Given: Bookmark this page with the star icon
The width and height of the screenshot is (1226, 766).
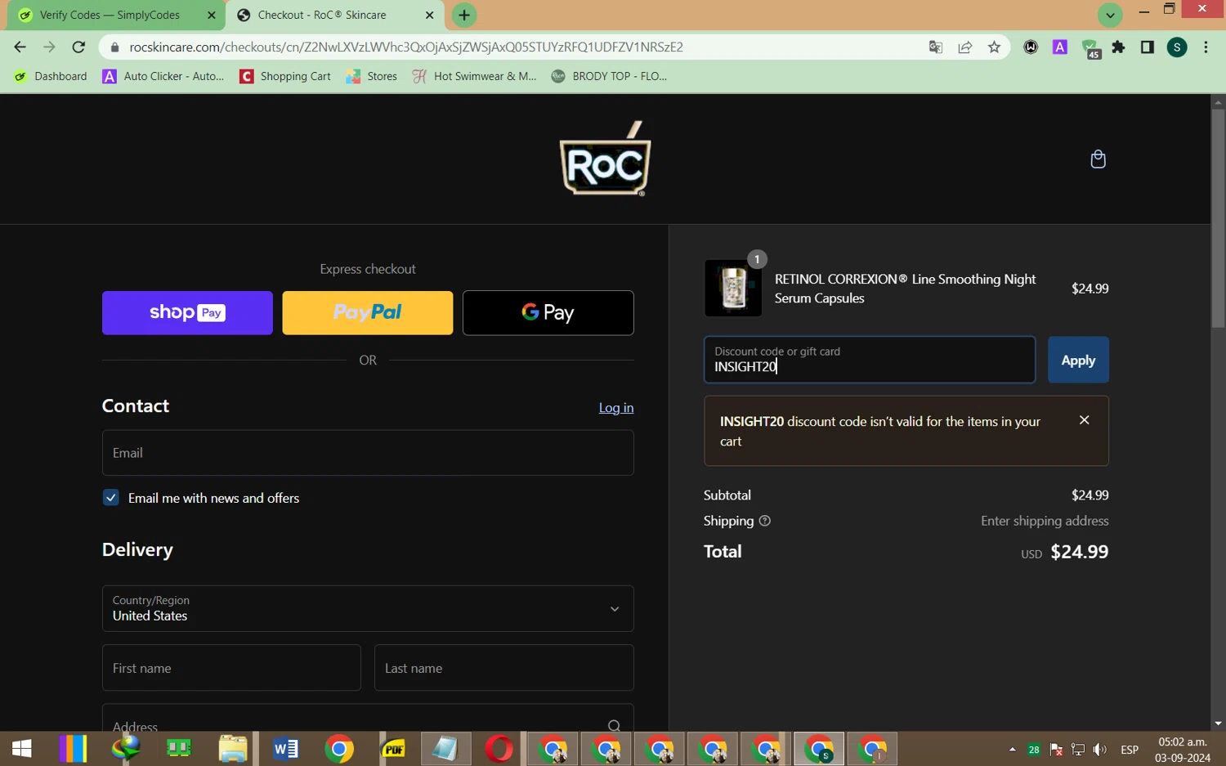Looking at the screenshot, I should tap(994, 47).
